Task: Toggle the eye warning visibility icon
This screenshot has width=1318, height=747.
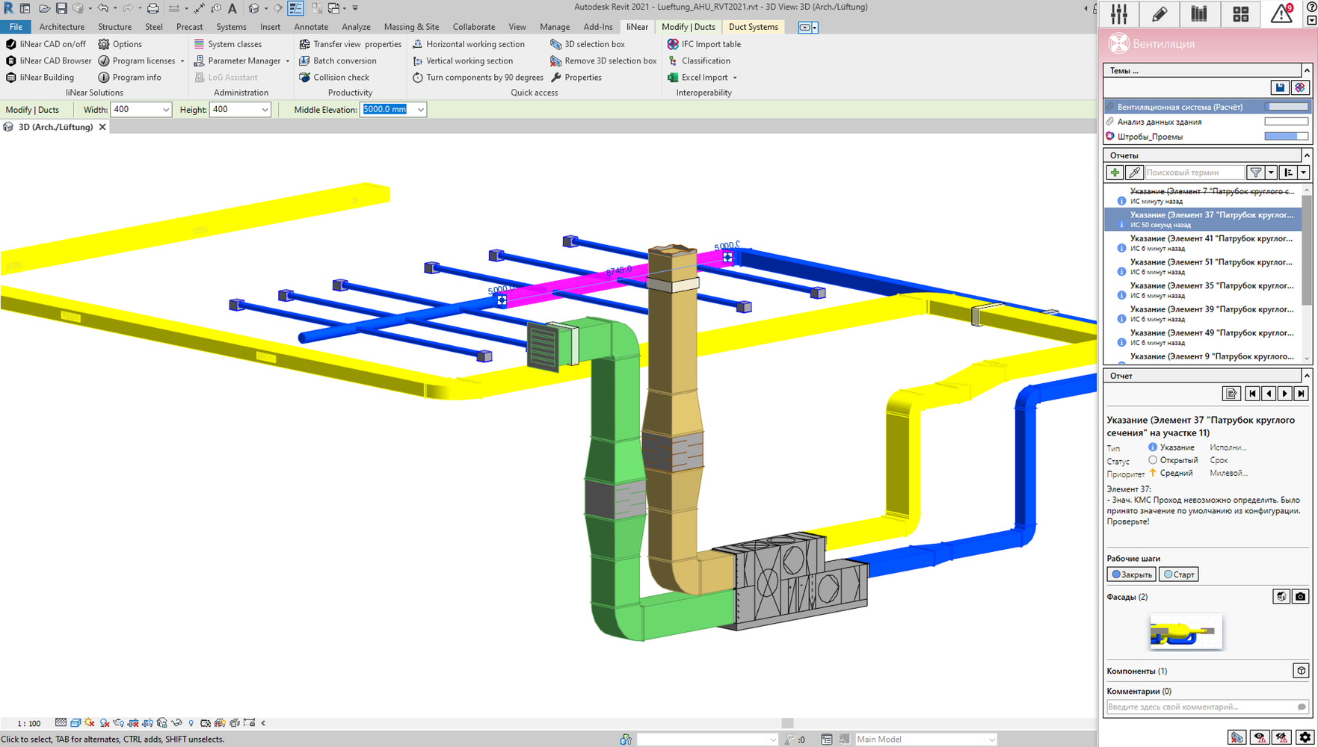Action: 1260,737
